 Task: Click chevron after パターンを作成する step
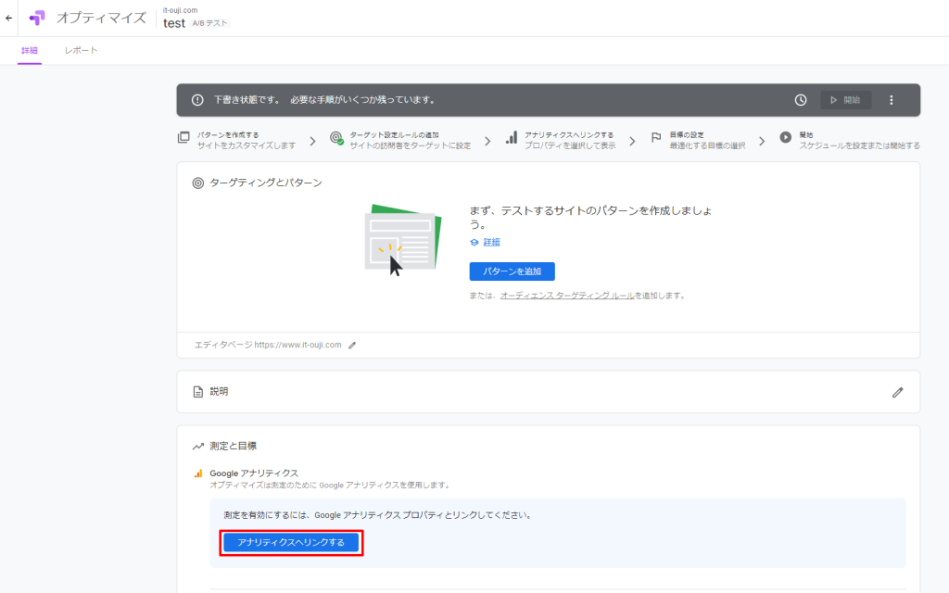[x=312, y=141]
